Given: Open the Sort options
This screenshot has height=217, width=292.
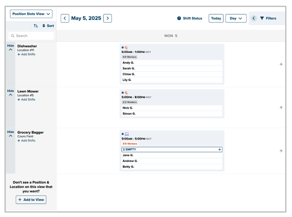Looking at the screenshot, I should (48, 26).
